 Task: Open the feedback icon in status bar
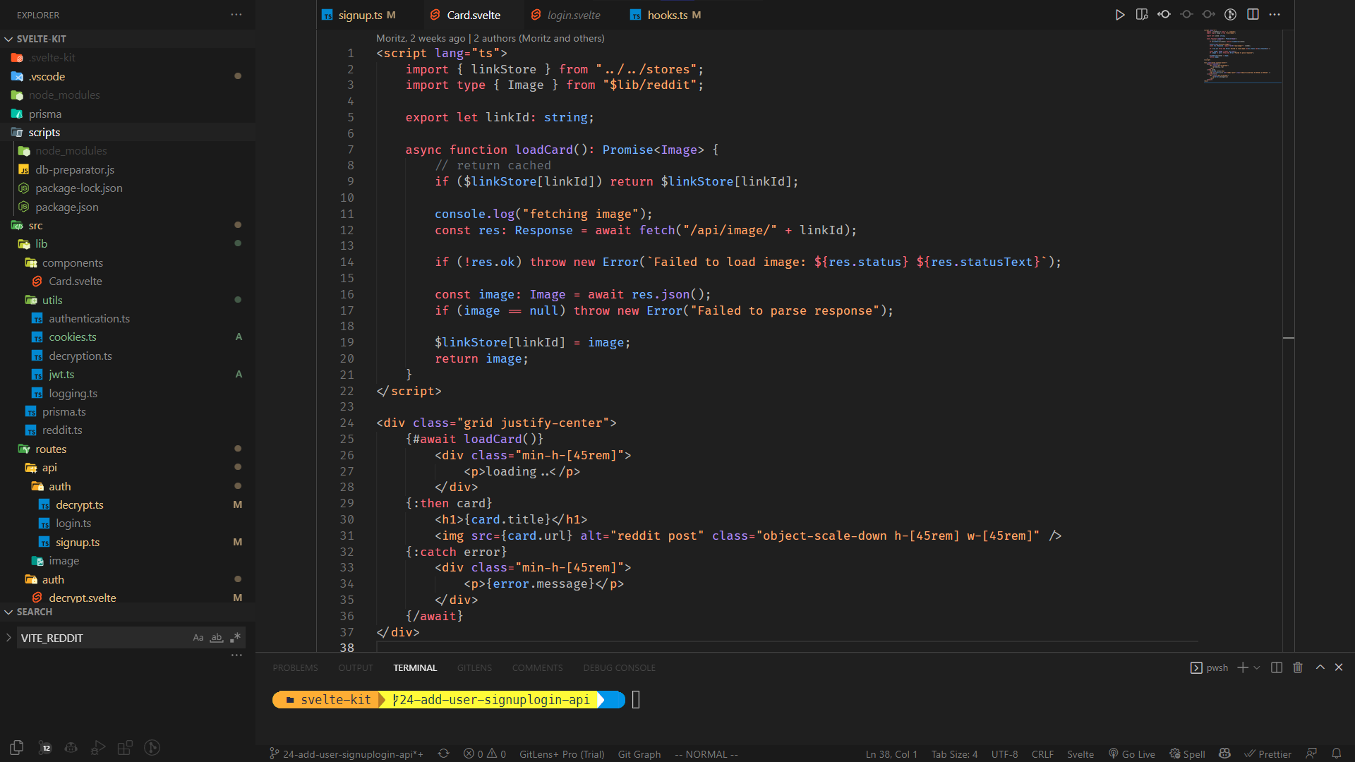pyautogui.click(x=1311, y=754)
